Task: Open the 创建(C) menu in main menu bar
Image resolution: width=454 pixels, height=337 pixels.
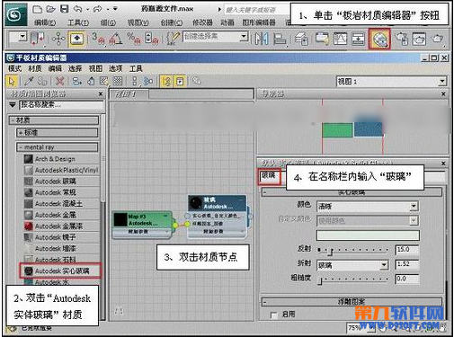Action: (171, 22)
